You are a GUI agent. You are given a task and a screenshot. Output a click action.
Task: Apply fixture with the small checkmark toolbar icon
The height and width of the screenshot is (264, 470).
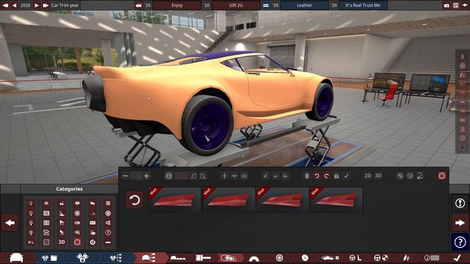pyautogui.click(x=346, y=176)
